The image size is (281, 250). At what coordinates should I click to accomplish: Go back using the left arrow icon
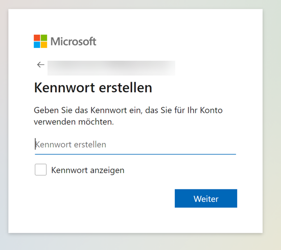coord(41,65)
